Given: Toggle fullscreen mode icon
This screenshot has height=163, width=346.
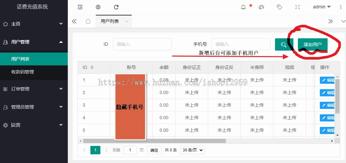Looking at the screenshot, I should (x=298, y=7).
